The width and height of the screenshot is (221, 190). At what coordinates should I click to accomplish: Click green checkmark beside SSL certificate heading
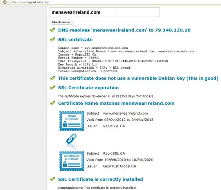coord(52,39)
